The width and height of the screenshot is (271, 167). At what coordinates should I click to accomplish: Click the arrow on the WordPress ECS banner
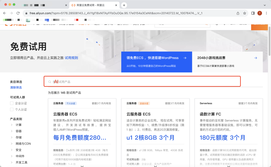(185, 58)
